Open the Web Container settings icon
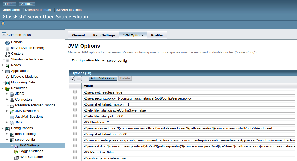 (16, 157)
